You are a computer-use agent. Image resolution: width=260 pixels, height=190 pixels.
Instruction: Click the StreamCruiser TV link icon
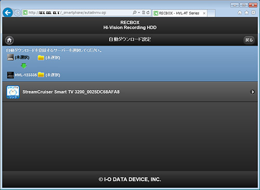(13, 92)
